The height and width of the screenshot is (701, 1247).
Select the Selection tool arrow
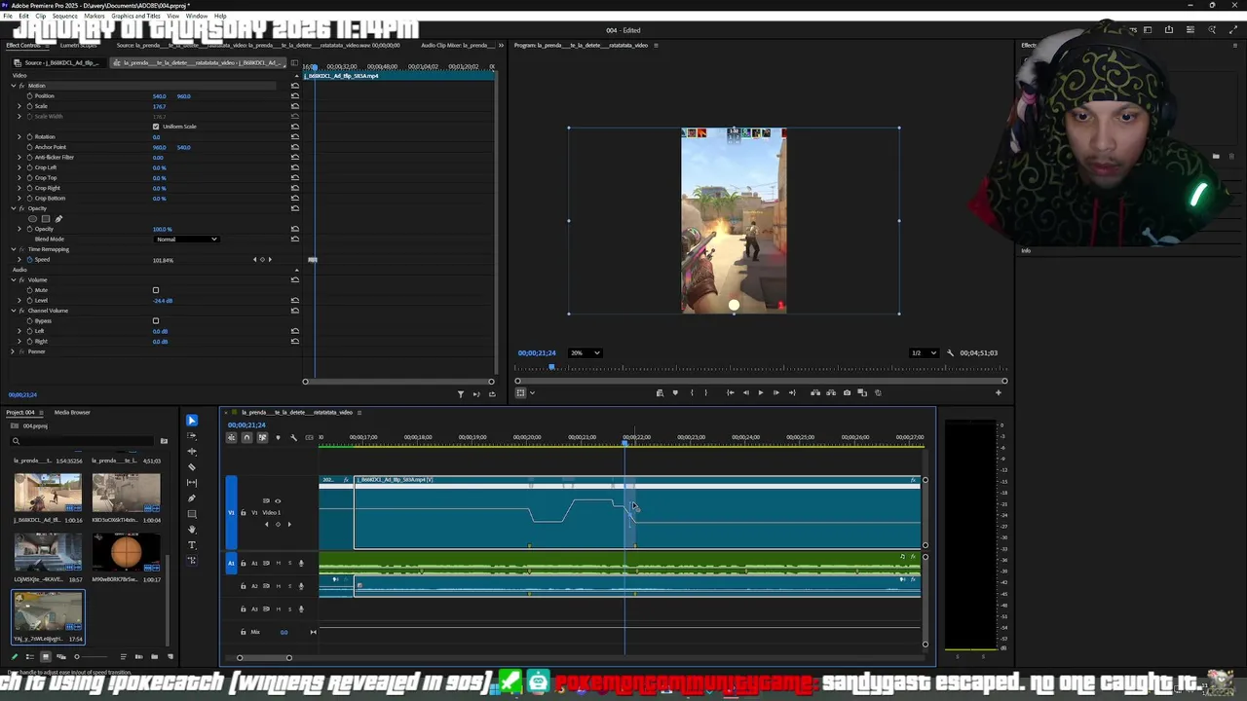click(x=191, y=421)
